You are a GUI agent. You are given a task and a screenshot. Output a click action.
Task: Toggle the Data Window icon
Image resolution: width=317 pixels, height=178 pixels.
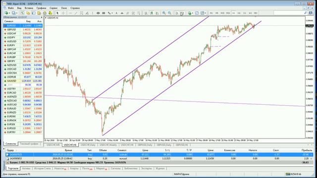(28, 13)
